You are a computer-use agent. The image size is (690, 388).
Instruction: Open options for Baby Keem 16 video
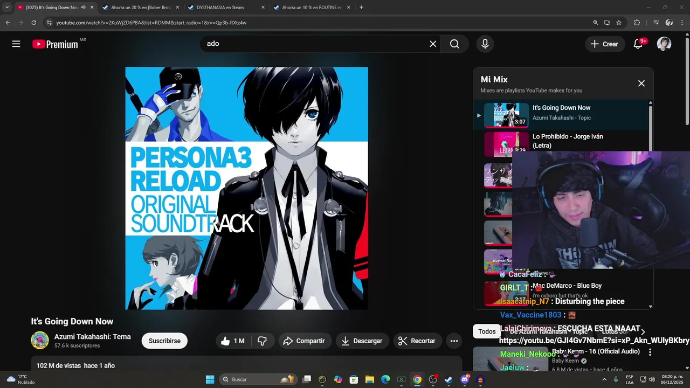[x=650, y=352]
